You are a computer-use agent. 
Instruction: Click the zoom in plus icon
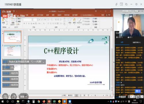tap(103, 95)
